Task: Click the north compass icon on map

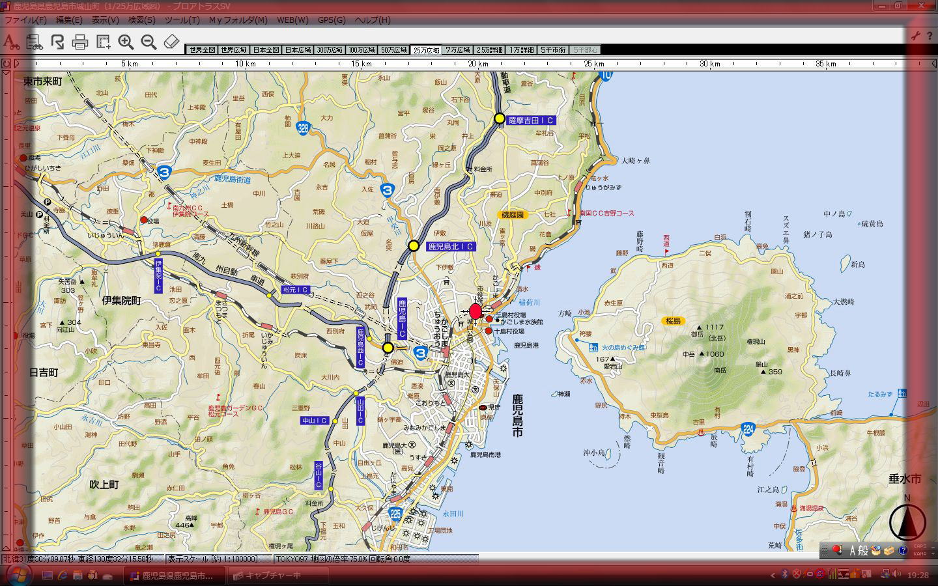Action: pos(907,521)
